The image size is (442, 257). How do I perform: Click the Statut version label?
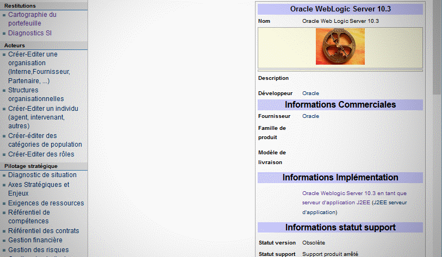pyautogui.click(x=277, y=243)
